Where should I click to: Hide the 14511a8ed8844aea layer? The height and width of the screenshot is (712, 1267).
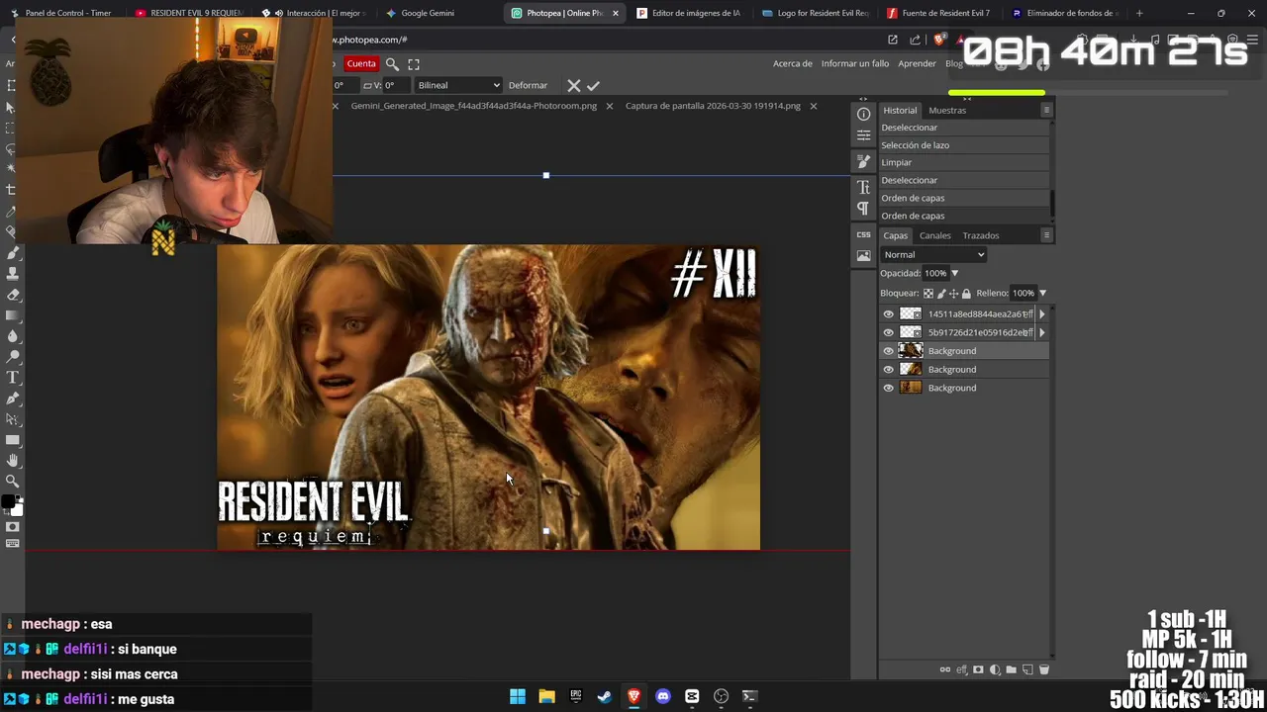coord(888,313)
